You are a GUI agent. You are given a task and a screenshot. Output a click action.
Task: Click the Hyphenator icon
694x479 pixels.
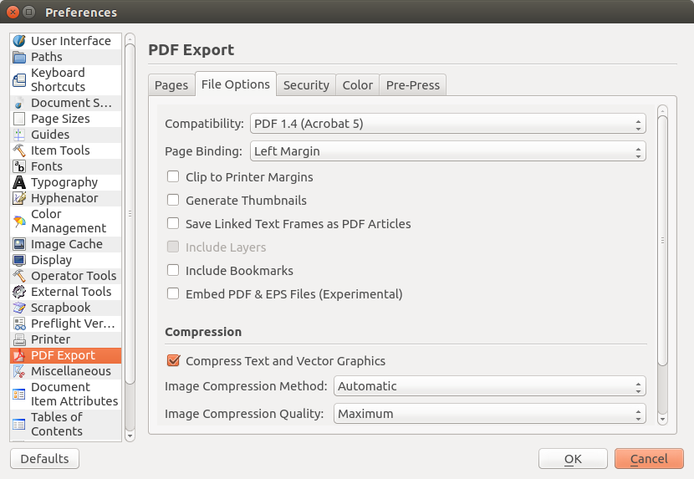[19, 198]
